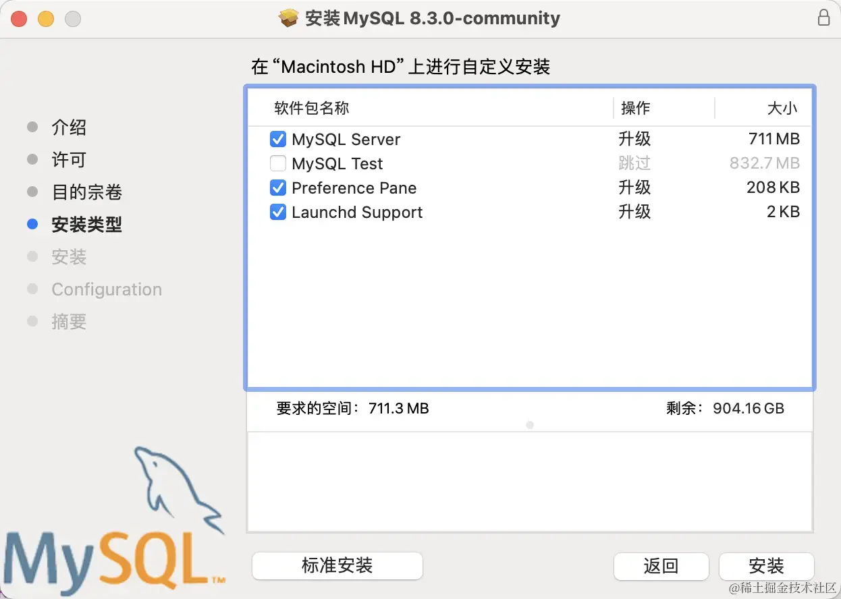Click the 832.7 MB size value
Screen dimensions: 841x599
tap(765, 164)
